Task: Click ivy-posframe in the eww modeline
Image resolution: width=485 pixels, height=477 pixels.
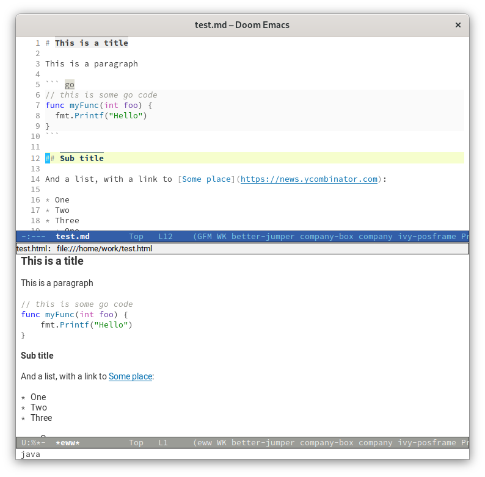Action: click(426, 443)
